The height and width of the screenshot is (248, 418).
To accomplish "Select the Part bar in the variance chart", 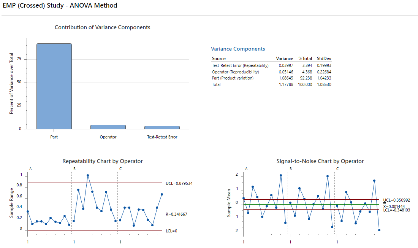I will (54, 86).
